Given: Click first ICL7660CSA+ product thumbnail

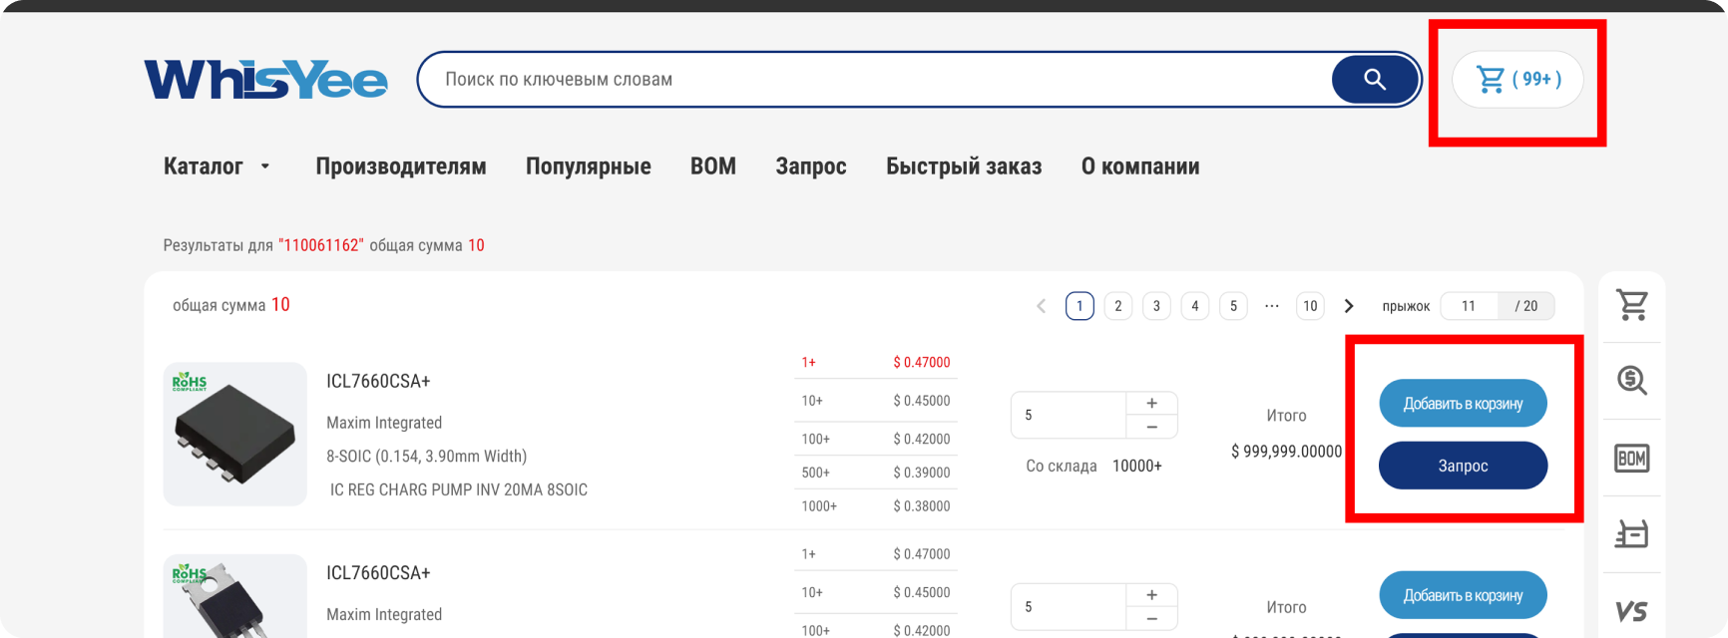Looking at the screenshot, I should [235, 434].
